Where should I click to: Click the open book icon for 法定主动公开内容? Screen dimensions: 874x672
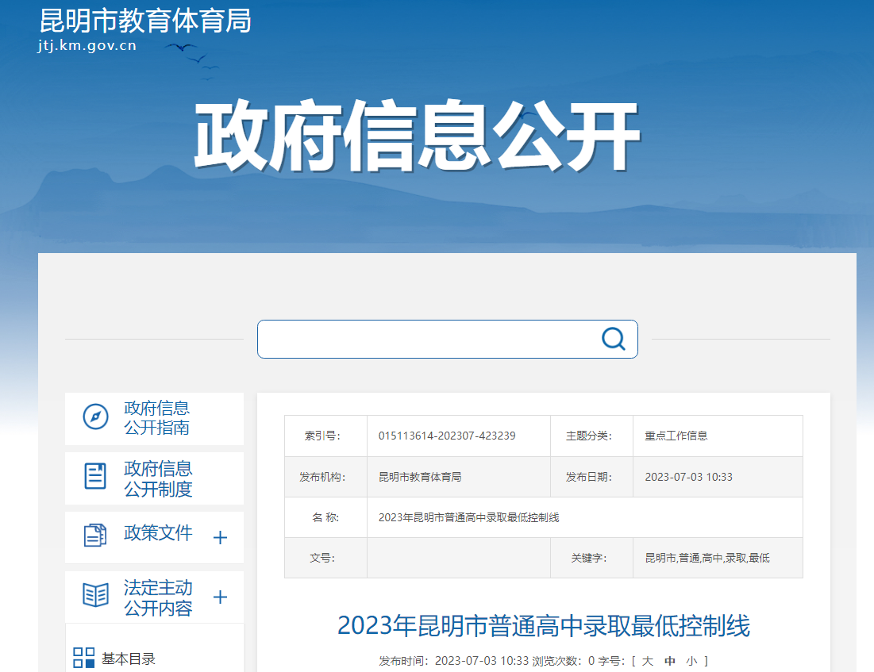95,595
